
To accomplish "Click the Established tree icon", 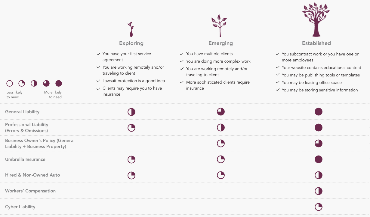I will tap(316, 20).
